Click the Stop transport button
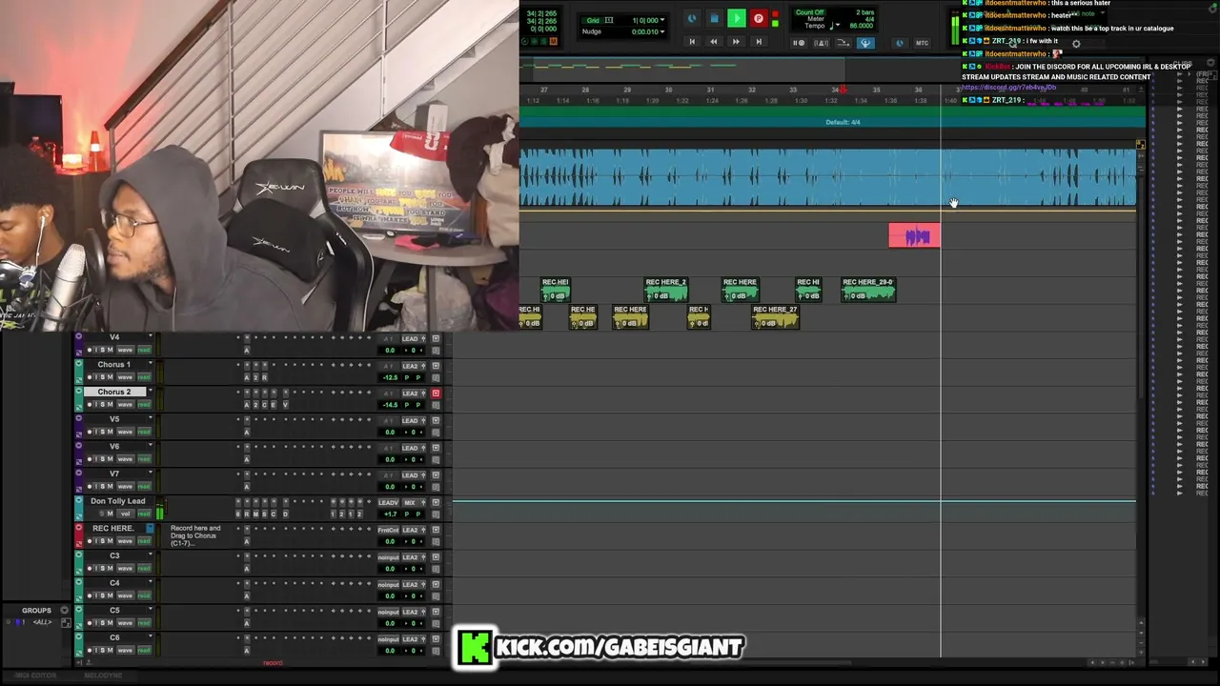This screenshot has width=1220, height=686. pyautogui.click(x=715, y=18)
